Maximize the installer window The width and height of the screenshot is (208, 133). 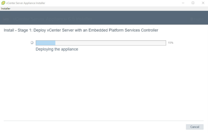click(193, 3)
